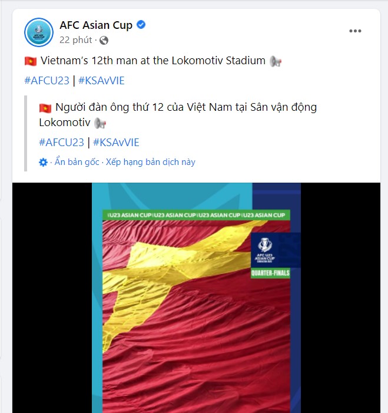Click the megaphone emoji after Lokomotiv Stadium
This screenshot has width=388, height=413.
276,61
